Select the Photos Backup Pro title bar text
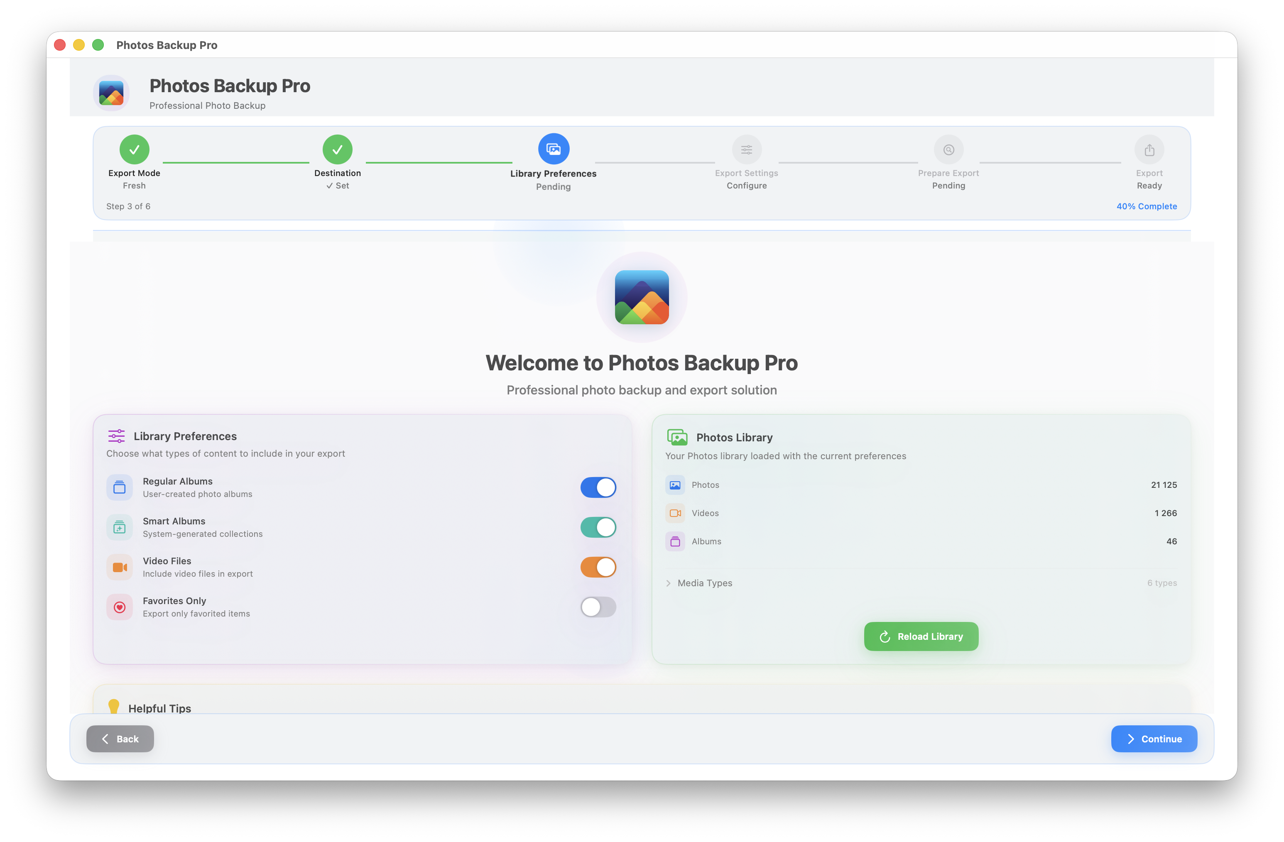Viewport: 1284px width, 842px height. point(166,45)
